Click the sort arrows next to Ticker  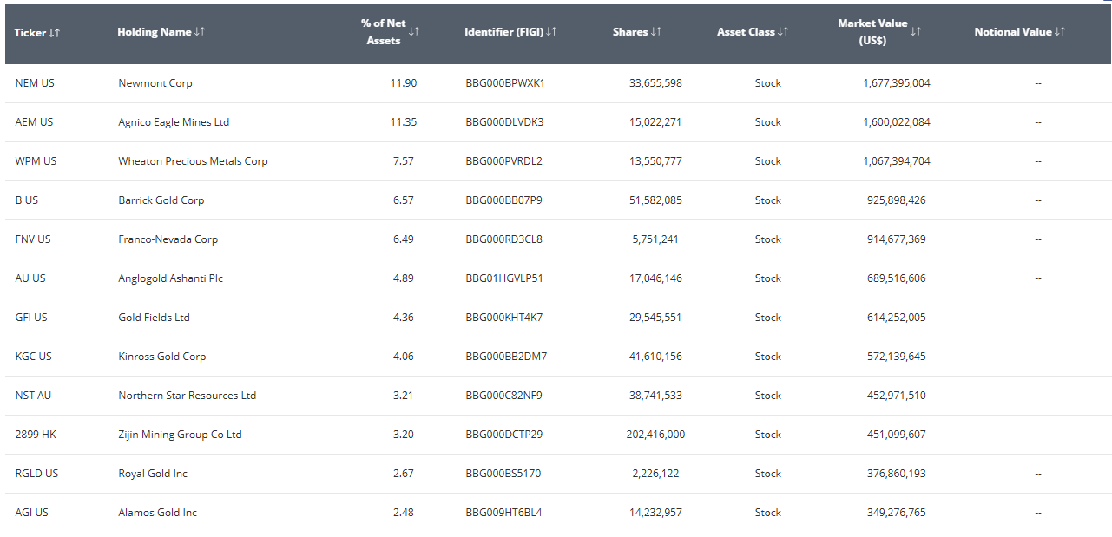[55, 33]
